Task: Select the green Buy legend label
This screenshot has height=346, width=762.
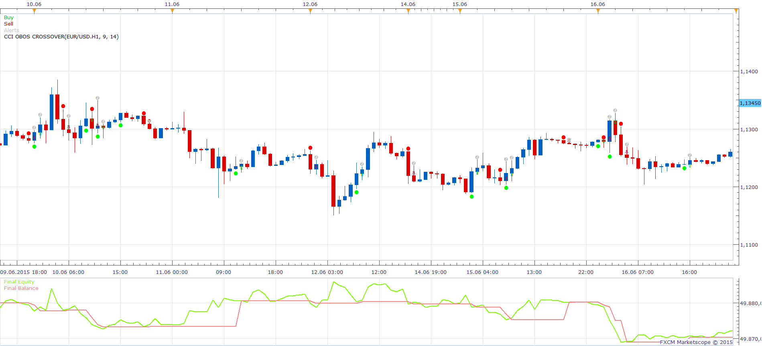Action: point(8,18)
